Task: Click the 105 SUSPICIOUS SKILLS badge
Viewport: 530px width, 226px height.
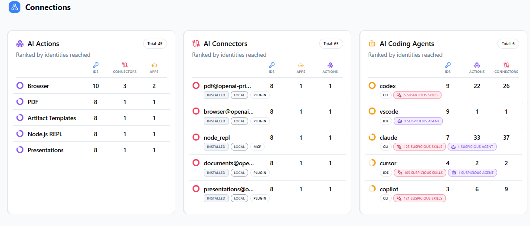Action: 419,173
